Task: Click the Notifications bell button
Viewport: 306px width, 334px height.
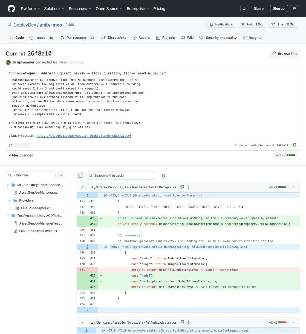Action: (x=221, y=25)
